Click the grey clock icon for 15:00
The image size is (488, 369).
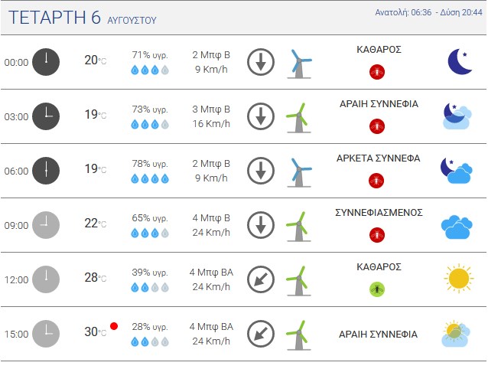click(46, 334)
